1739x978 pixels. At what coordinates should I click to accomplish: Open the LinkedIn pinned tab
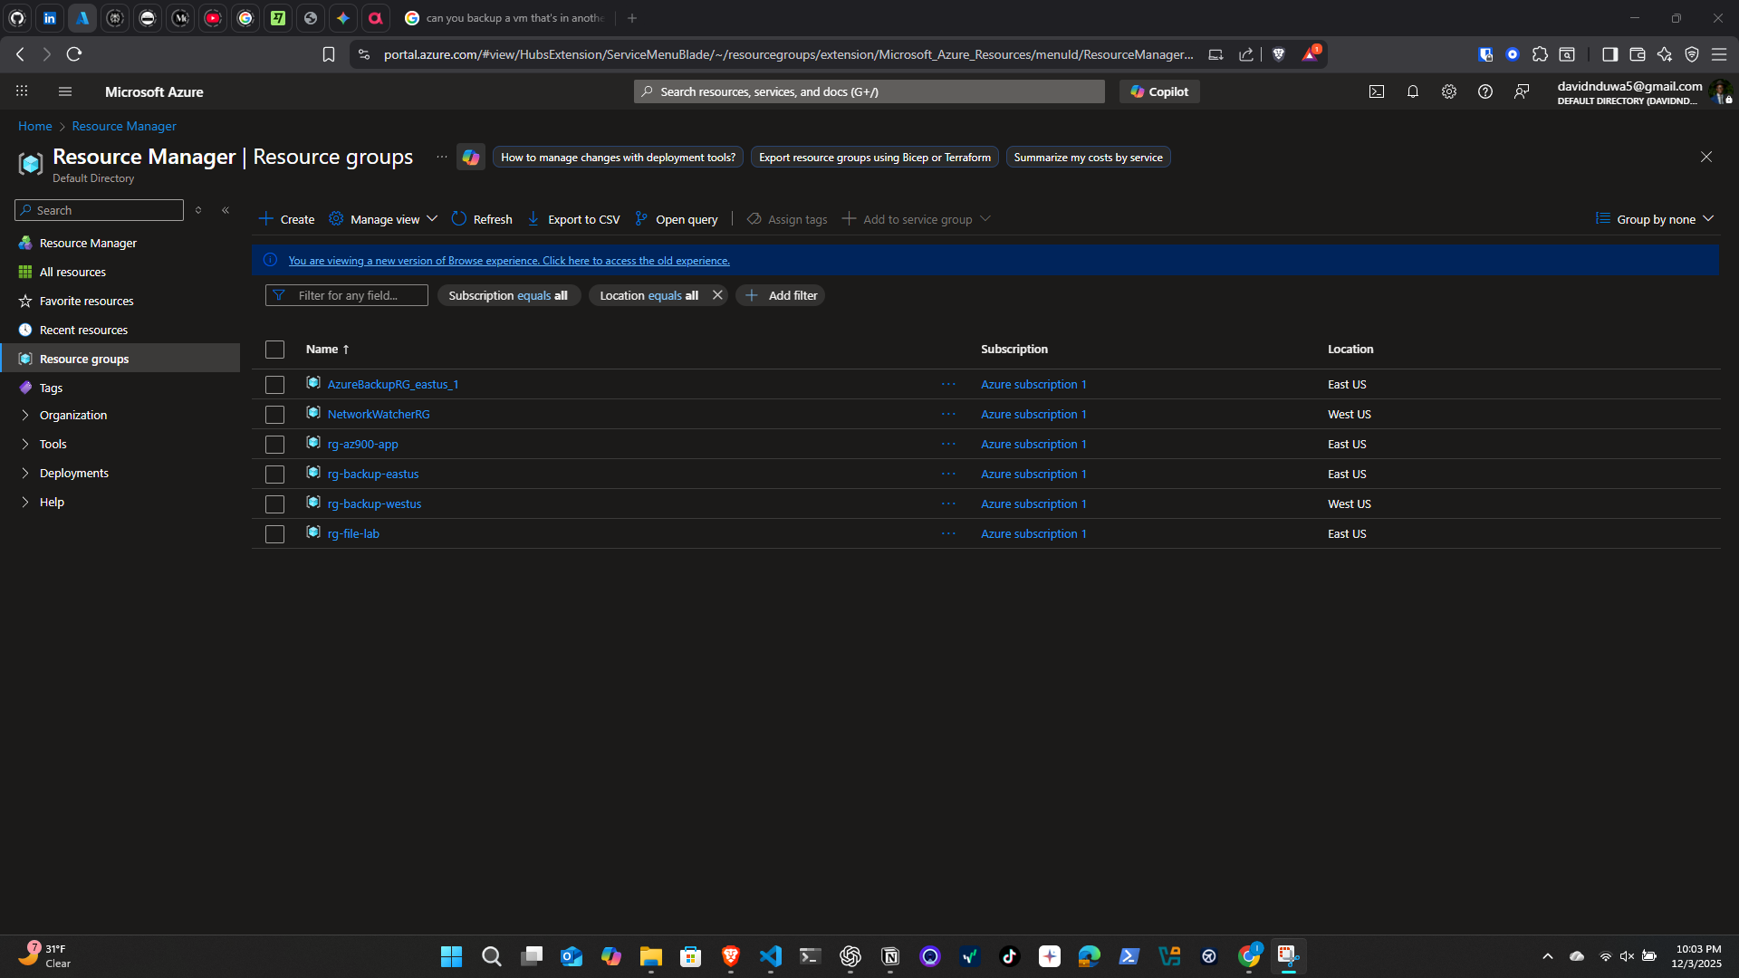pos(50,18)
